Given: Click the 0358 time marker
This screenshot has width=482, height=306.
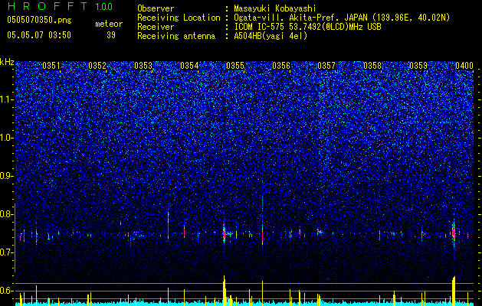Looking at the screenshot, I should tap(372, 66).
